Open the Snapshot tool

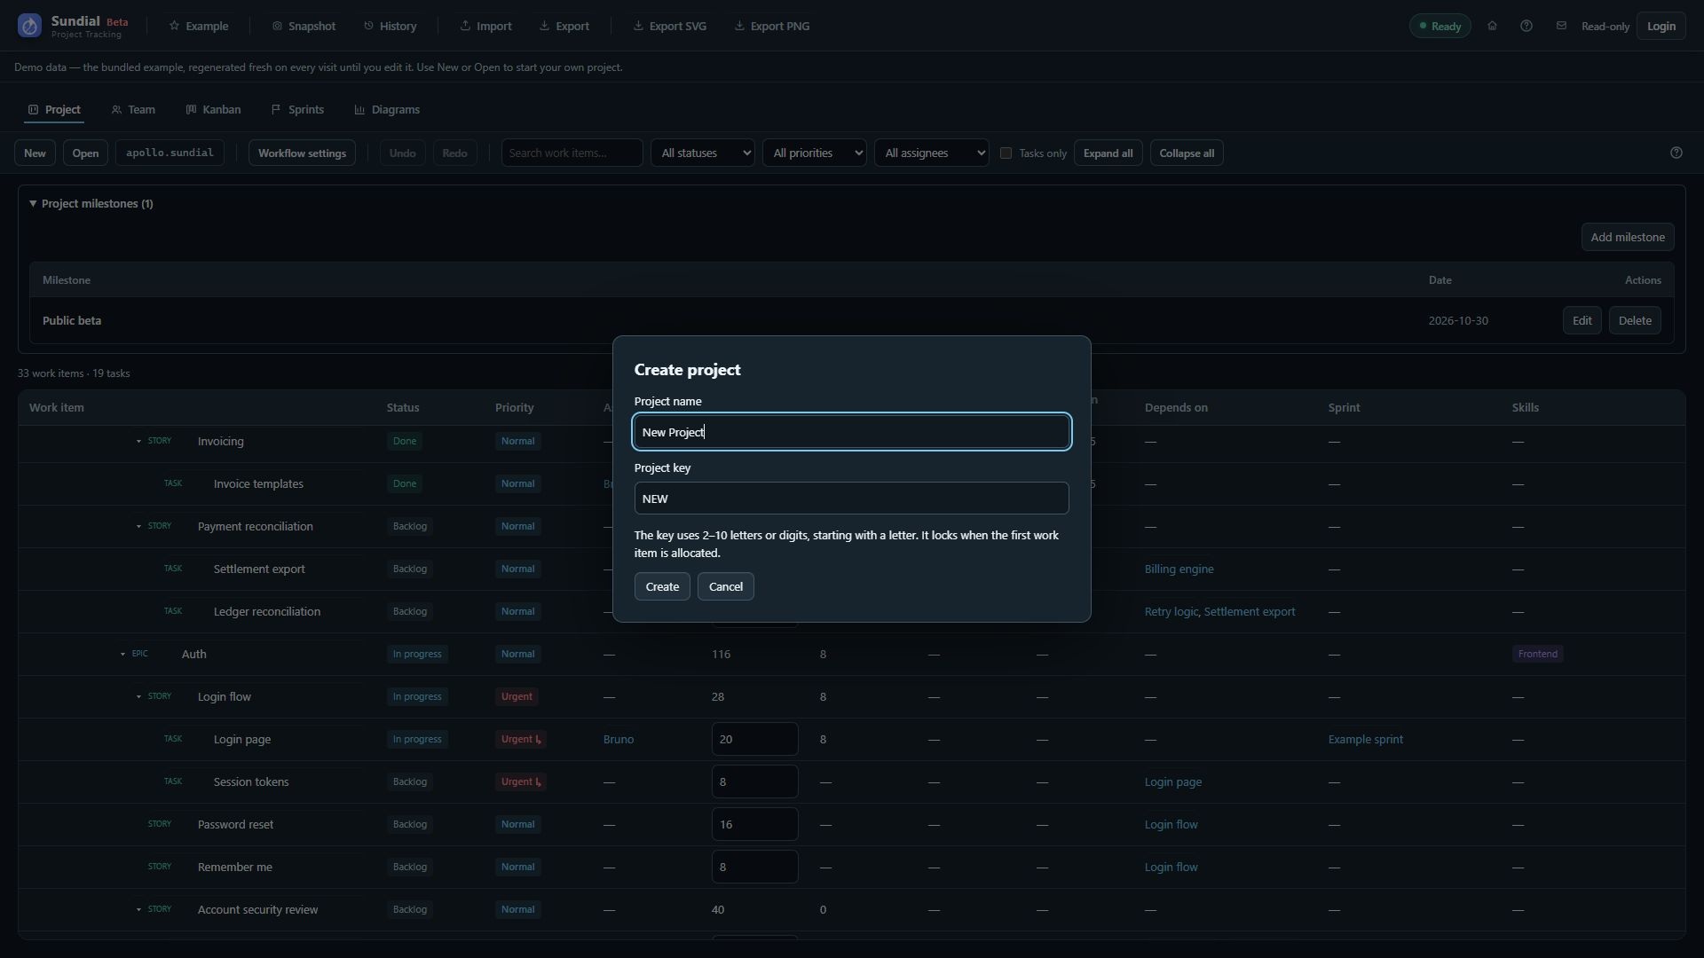304,26
